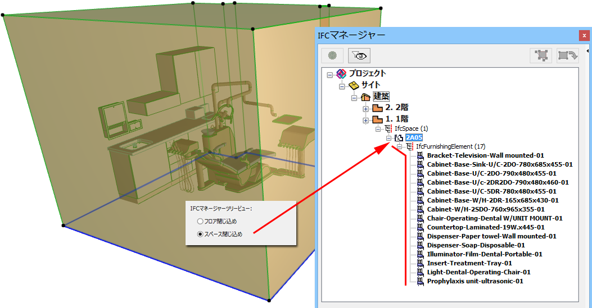
Task: Select Illuminator-Film-Dental-Portable-01
Action: tap(485, 254)
